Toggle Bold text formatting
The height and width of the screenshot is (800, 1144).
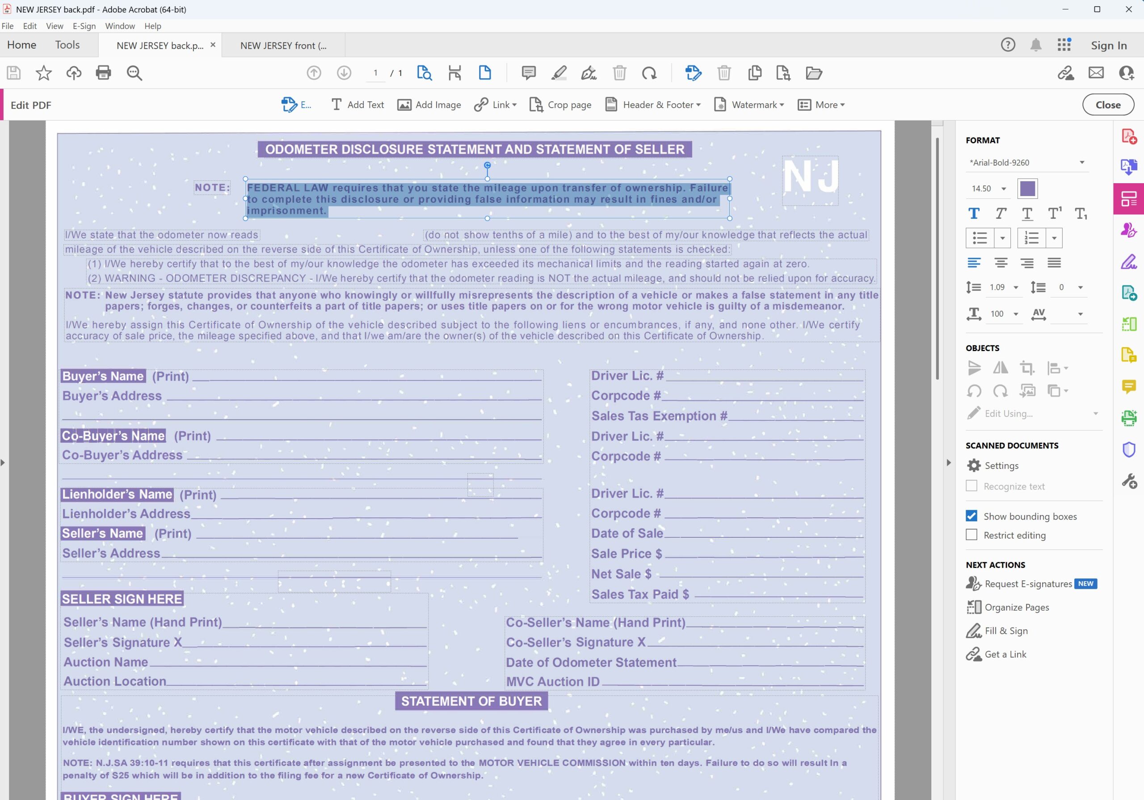(x=974, y=214)
